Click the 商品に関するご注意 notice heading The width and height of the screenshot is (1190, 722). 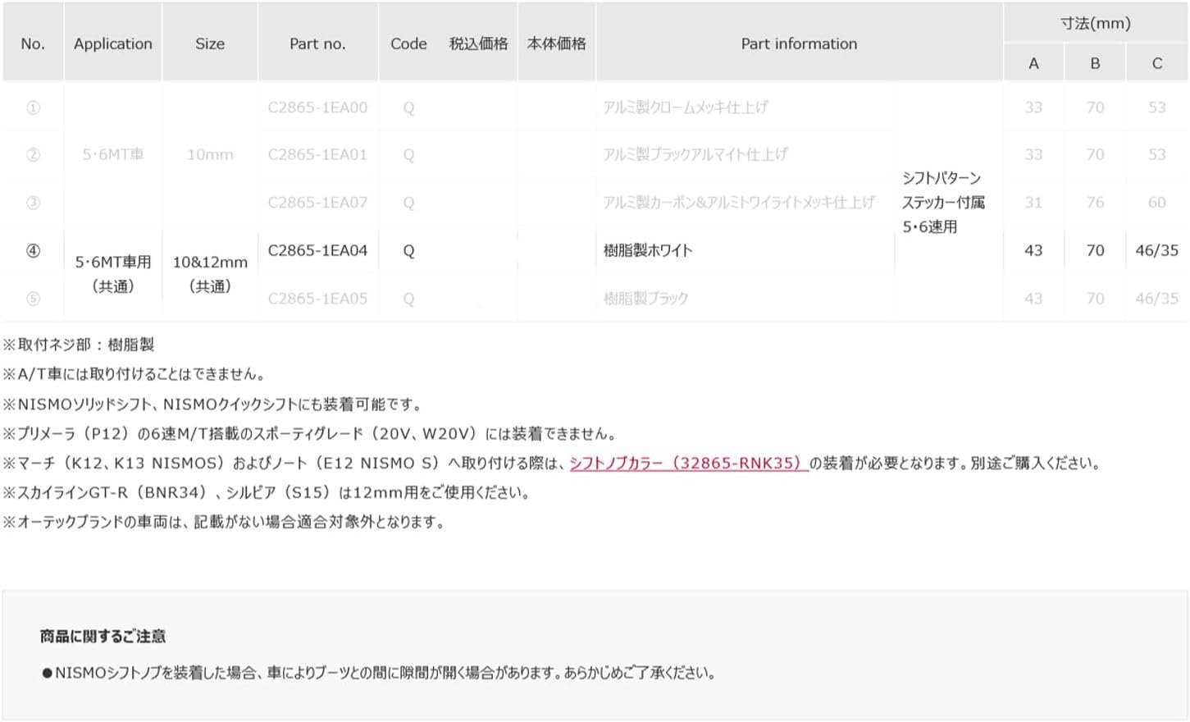(103, 636)
